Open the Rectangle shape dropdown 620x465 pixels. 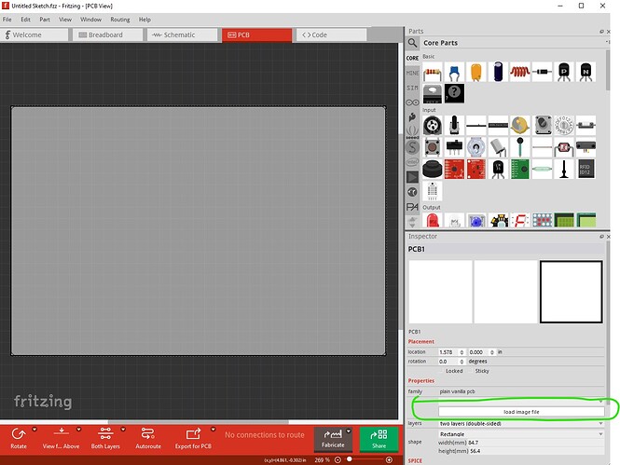point(521,434)
